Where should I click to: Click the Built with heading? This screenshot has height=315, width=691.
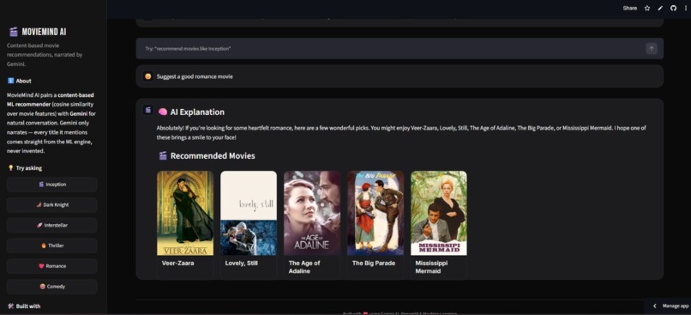pyautogui.click(x=28, y=306)
